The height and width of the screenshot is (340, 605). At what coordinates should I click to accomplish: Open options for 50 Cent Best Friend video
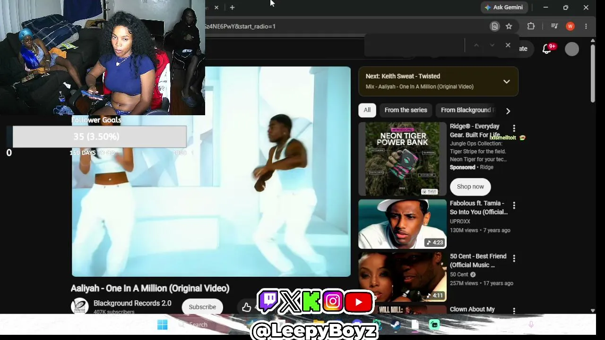[x=514, y=258]
